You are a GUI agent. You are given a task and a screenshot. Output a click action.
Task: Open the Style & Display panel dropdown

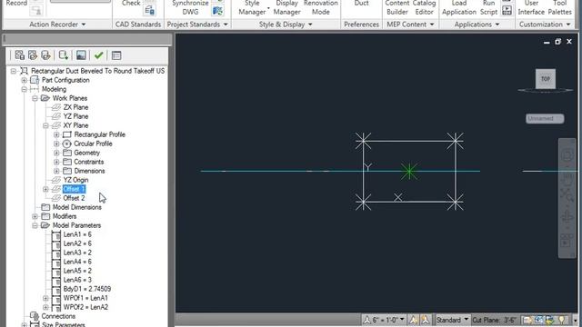click(310, 25)
